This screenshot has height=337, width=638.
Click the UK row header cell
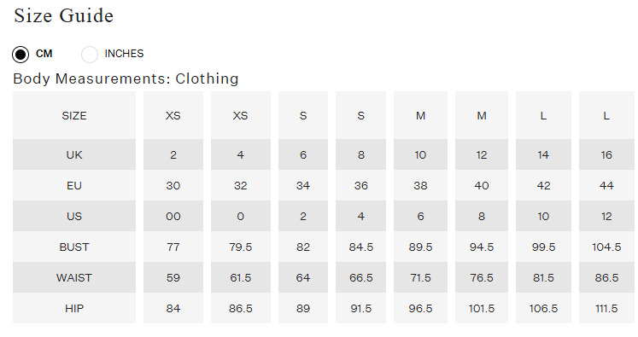74,154
